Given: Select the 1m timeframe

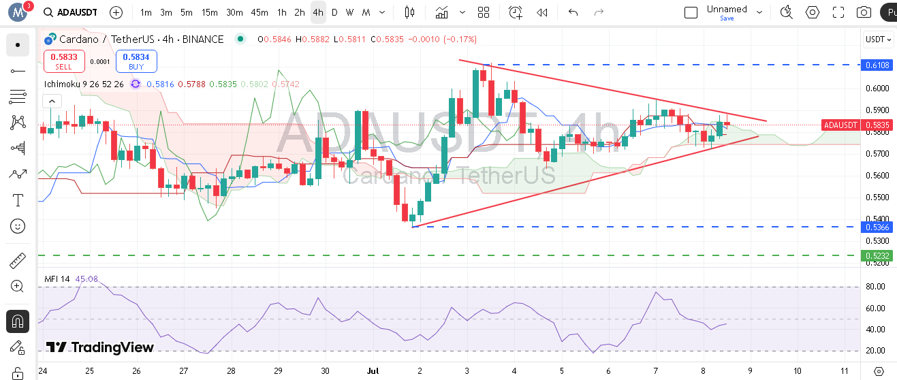Looking at the screenshot, I should [x=146, y=12].
